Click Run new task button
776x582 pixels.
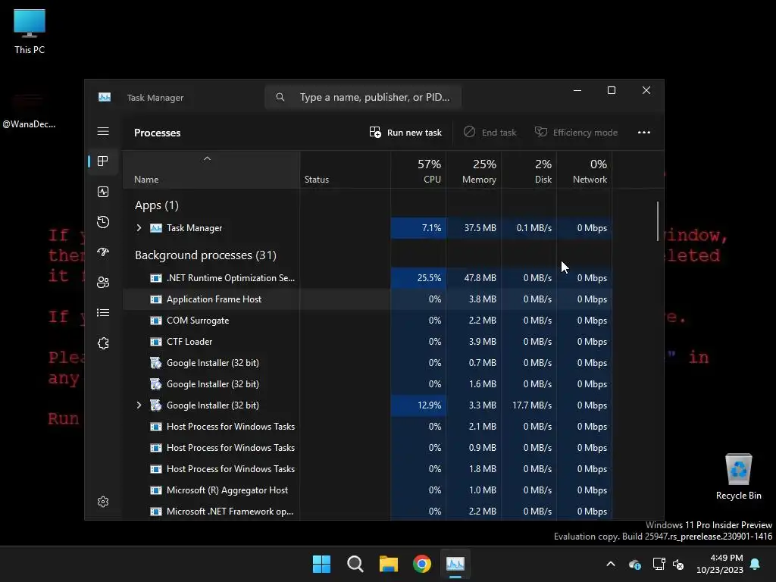click(x=406, y=132)
